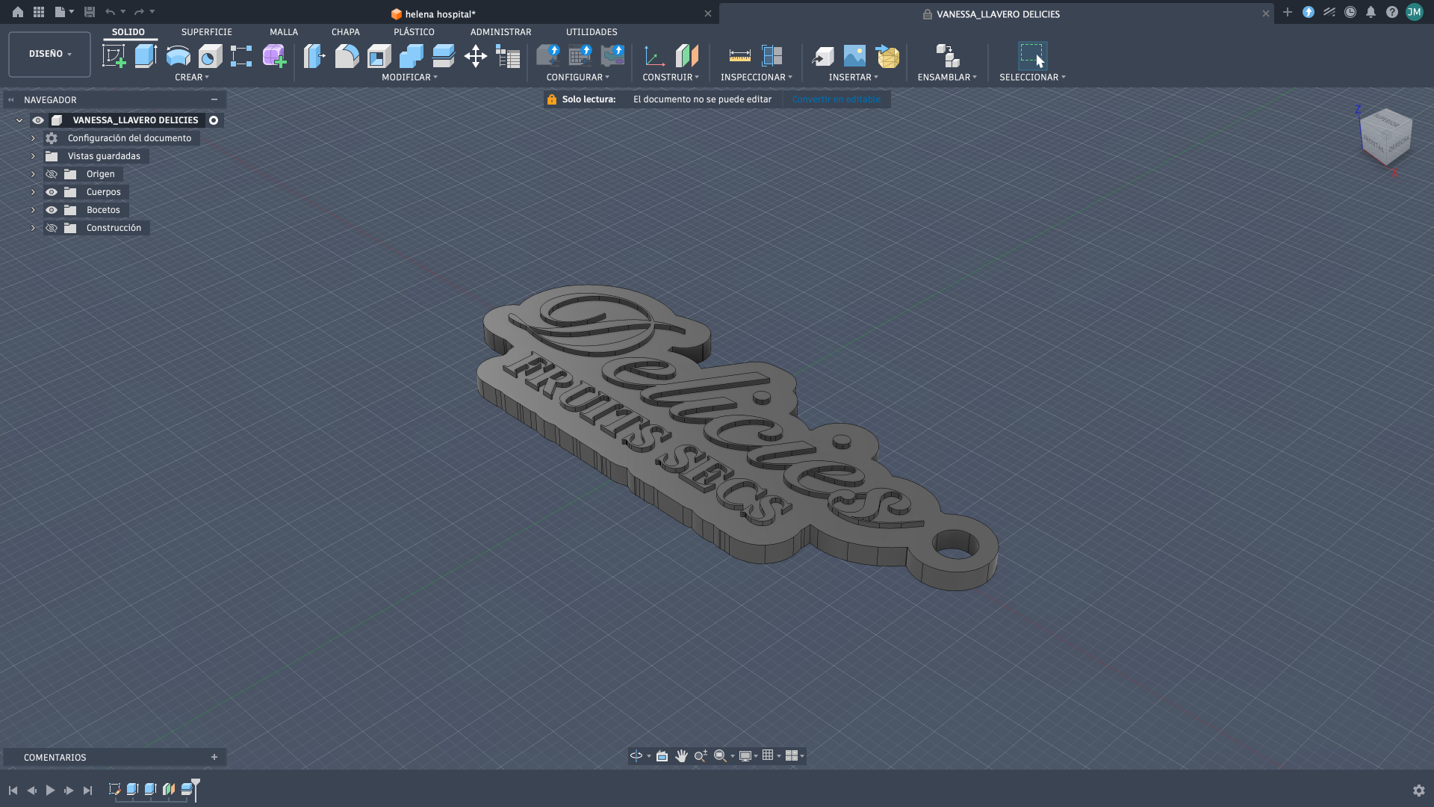
Task: Select the Revolve tool
Action: [178, 56]
